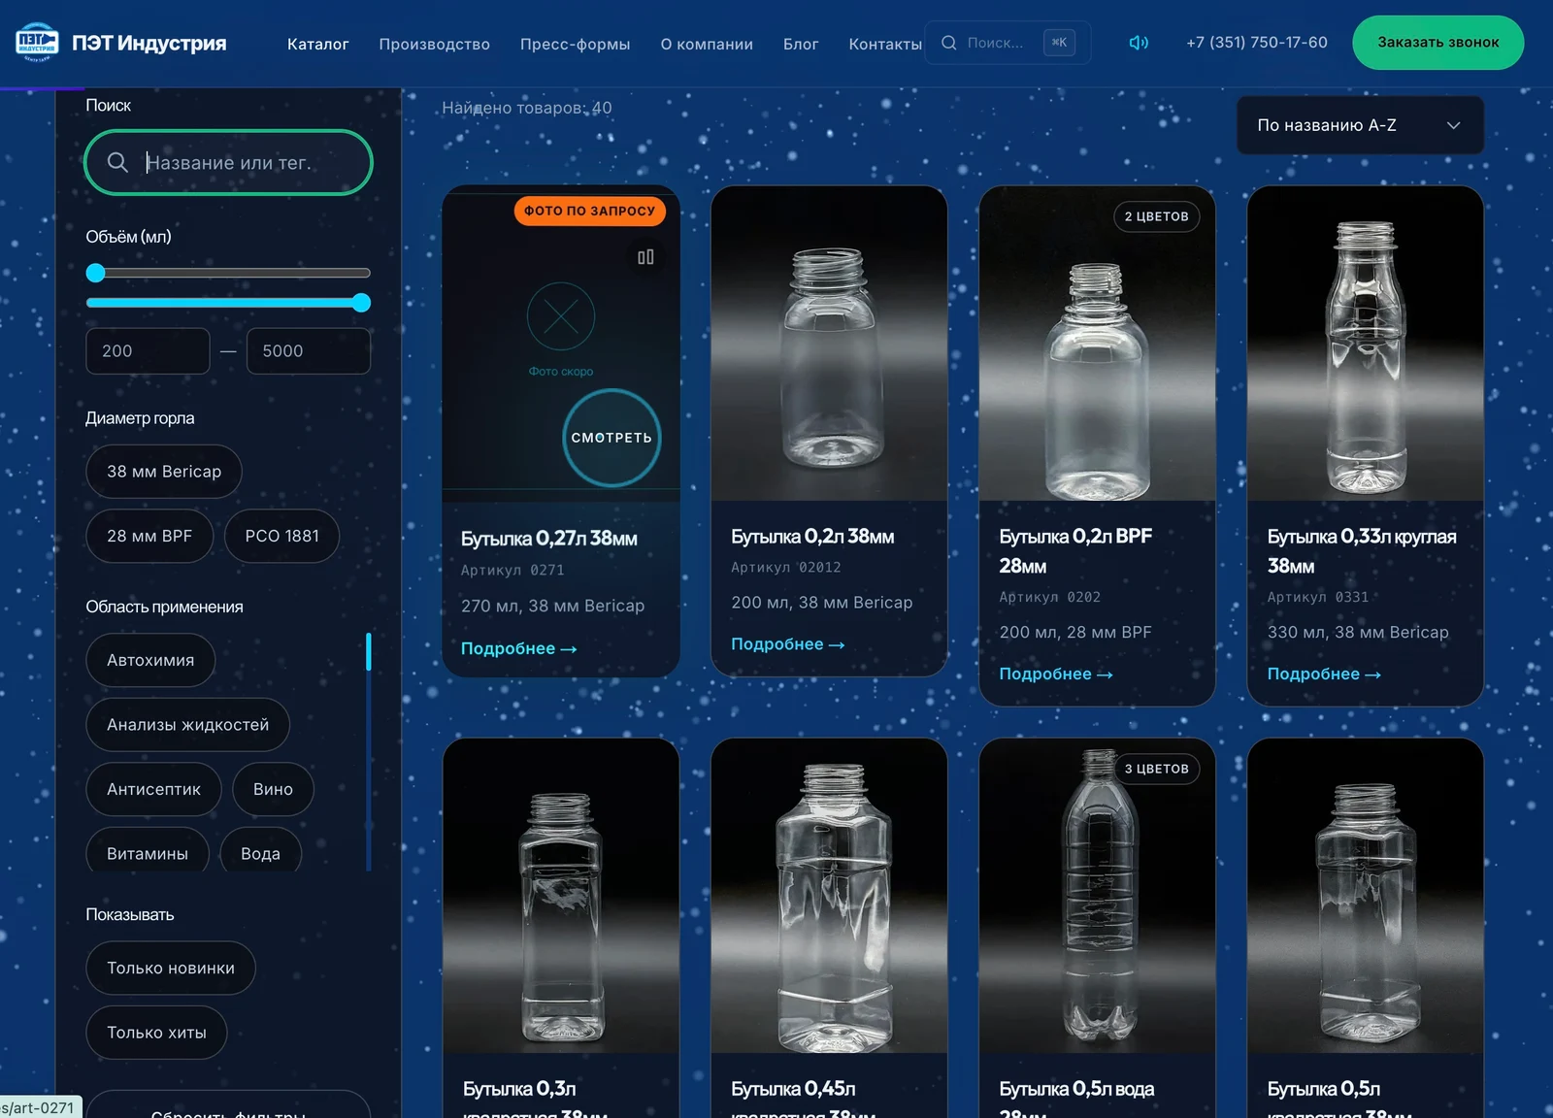Click the Бутылка 0,2л 38мм bottle photo

[x=829, y=344]
